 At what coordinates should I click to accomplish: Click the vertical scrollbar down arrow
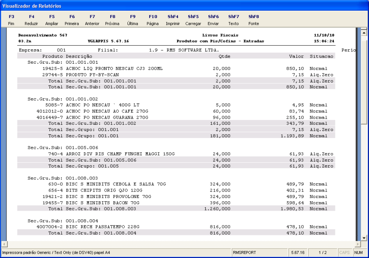coord(364,238)
